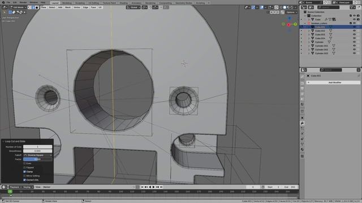Edit the Number of Cuts field
This screenshot has height=203, width=362.
38,147
